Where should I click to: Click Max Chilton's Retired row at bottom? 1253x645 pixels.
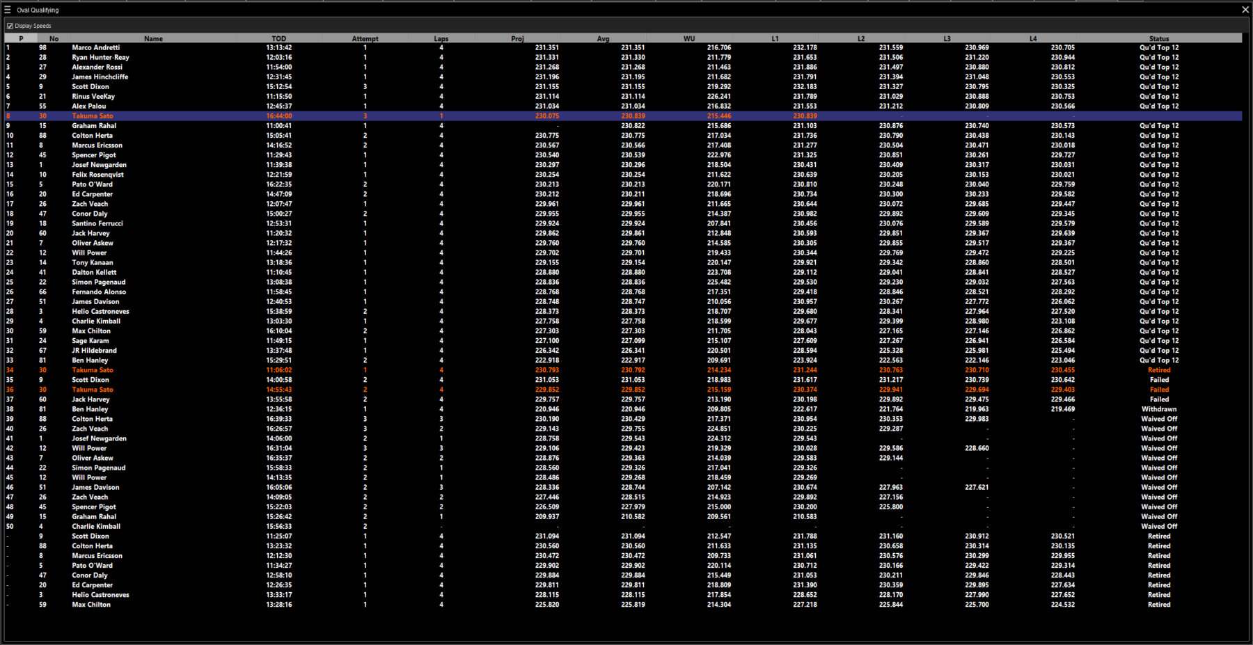point(91,605)
